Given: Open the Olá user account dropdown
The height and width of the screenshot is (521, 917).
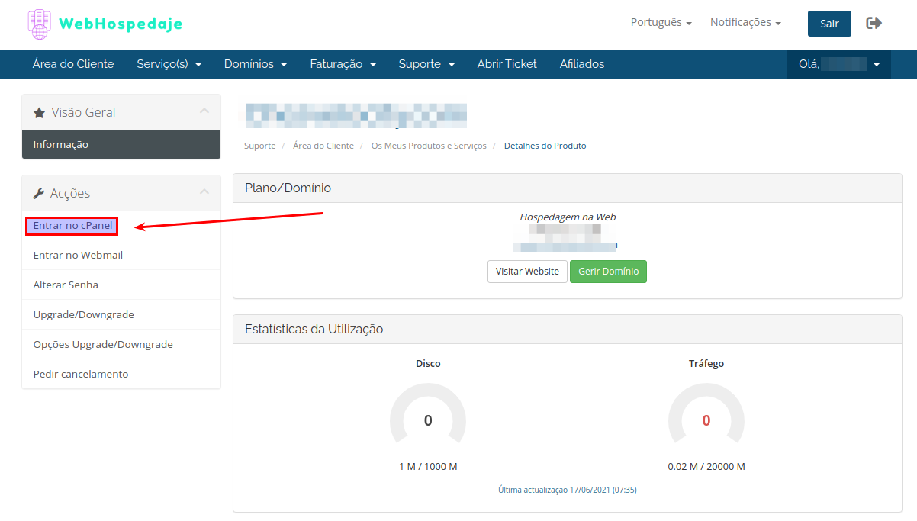Looking at the screenshot, I should pos(839,64).
